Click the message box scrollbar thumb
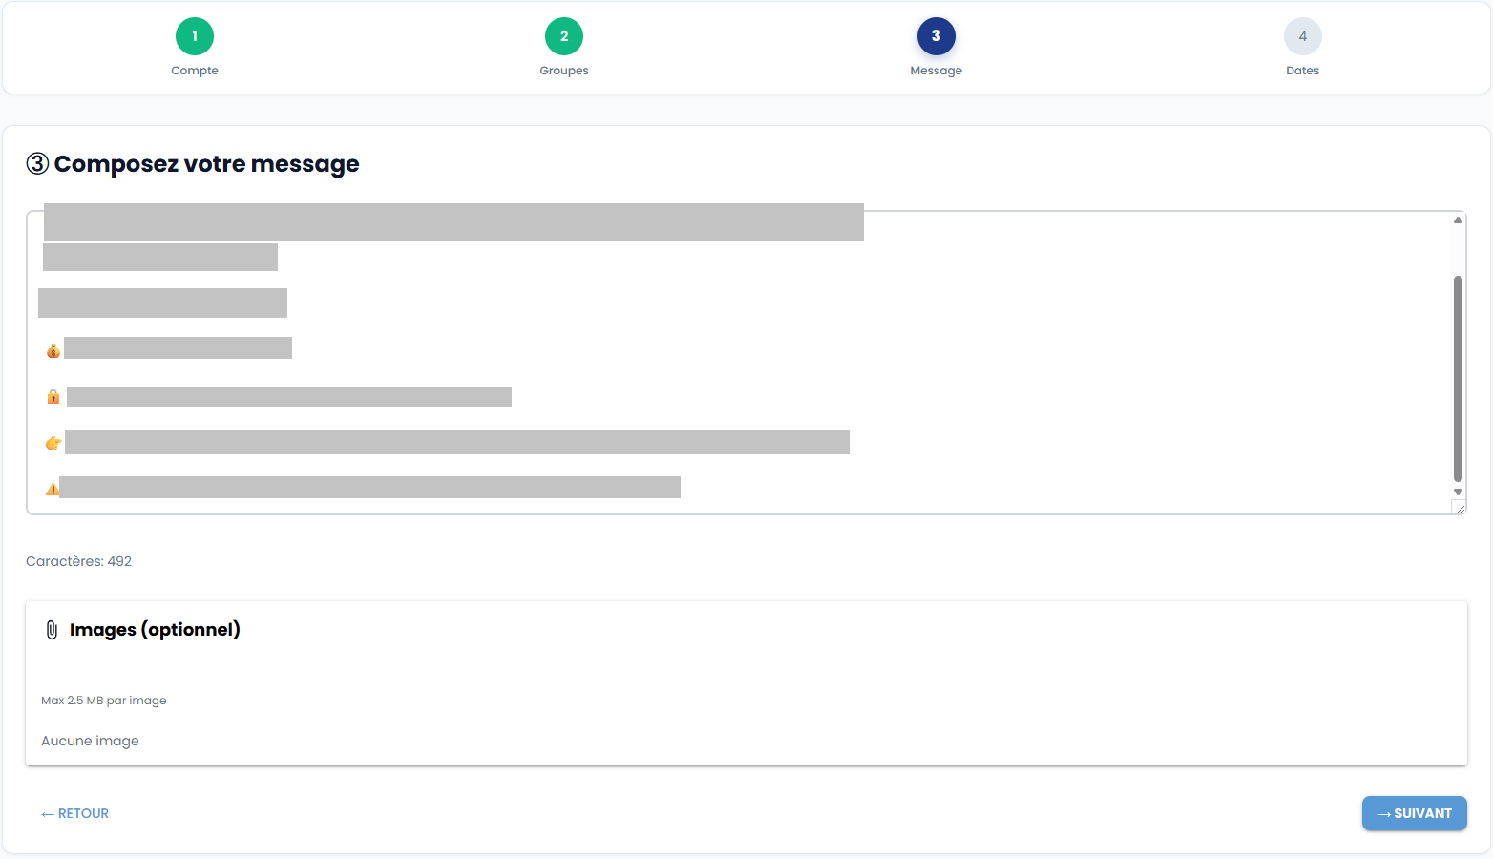The image size is (1493, 859). 1458,378
